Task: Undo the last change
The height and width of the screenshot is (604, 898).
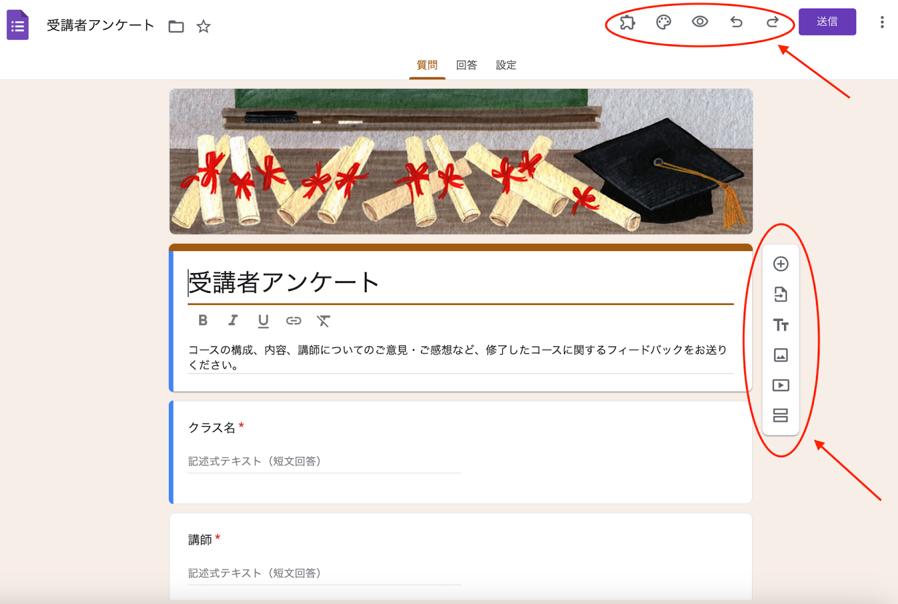Action: (x=736, y=23)
